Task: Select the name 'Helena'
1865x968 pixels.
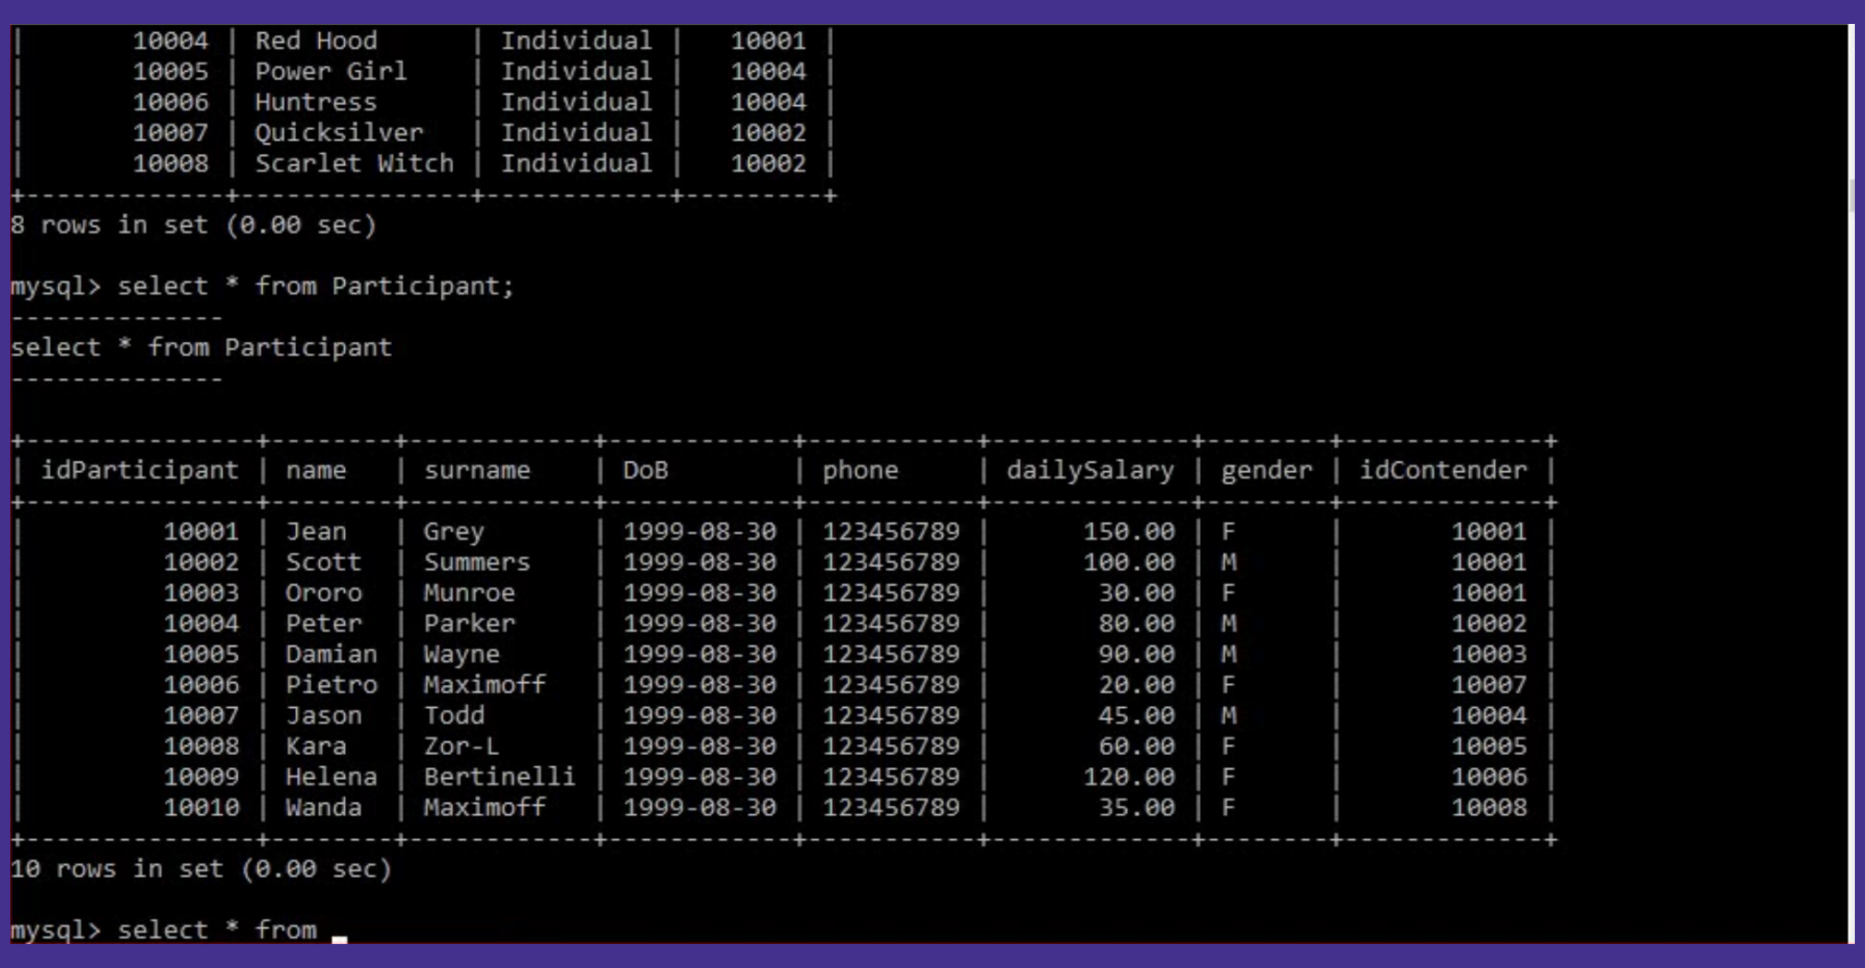Action: point(331,776)
